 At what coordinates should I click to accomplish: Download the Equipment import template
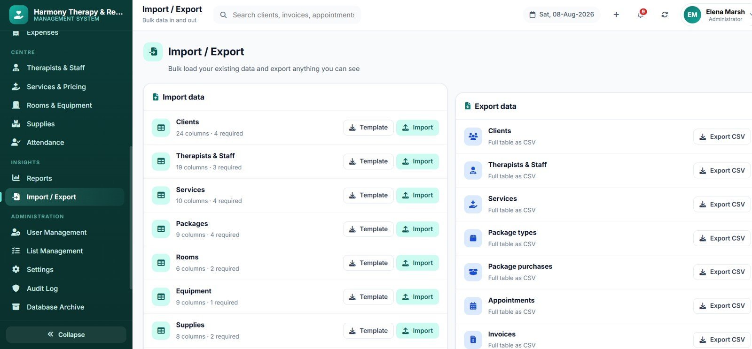(x=368, y=297)
